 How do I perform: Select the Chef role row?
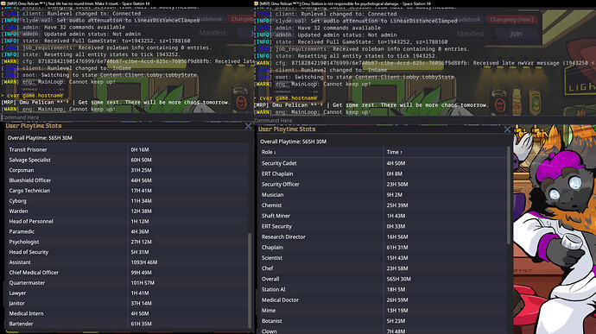pyautogui.click(x=384, y=268)
